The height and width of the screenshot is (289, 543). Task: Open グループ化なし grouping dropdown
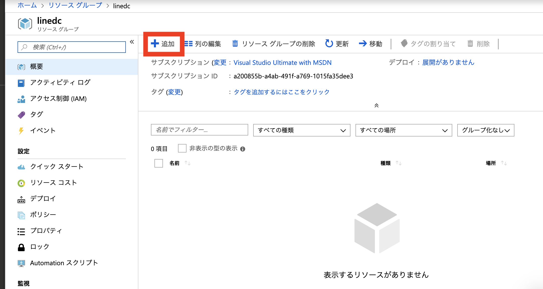(x=486, y=130)
